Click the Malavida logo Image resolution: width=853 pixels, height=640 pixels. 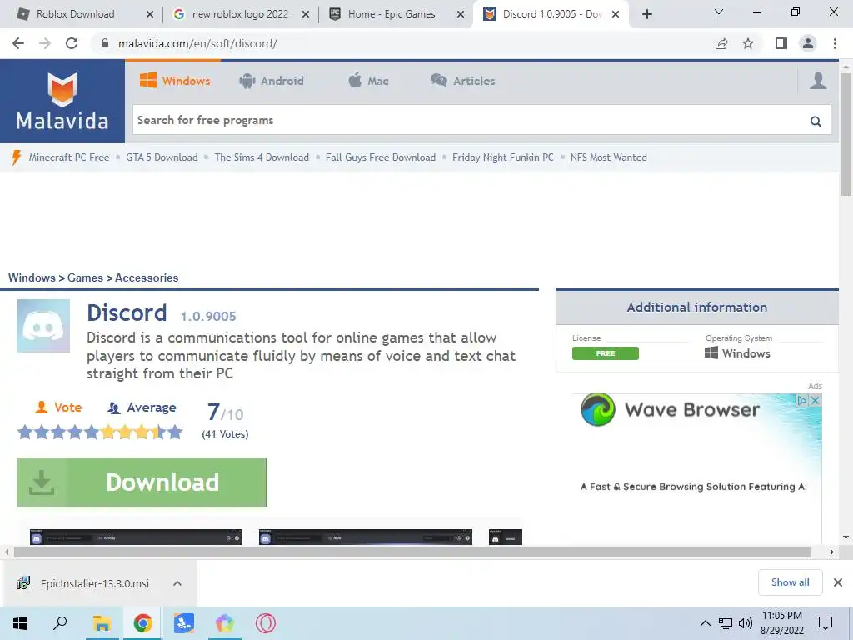(62, 101)
